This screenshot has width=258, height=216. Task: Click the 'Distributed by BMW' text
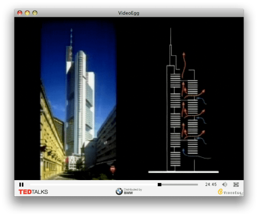(x=133, y=191)
